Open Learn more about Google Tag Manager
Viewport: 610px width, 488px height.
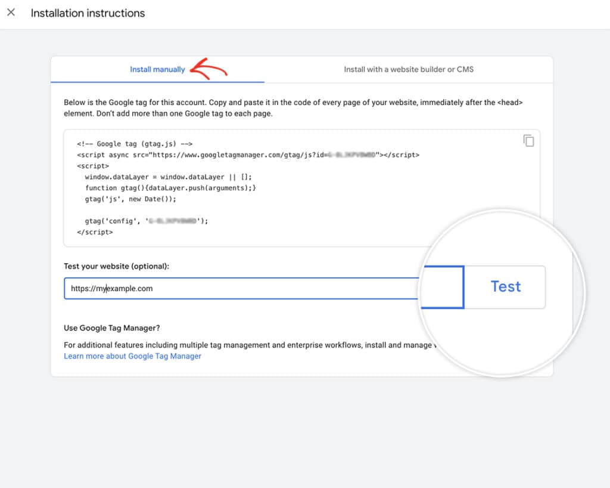pos(132,356)
